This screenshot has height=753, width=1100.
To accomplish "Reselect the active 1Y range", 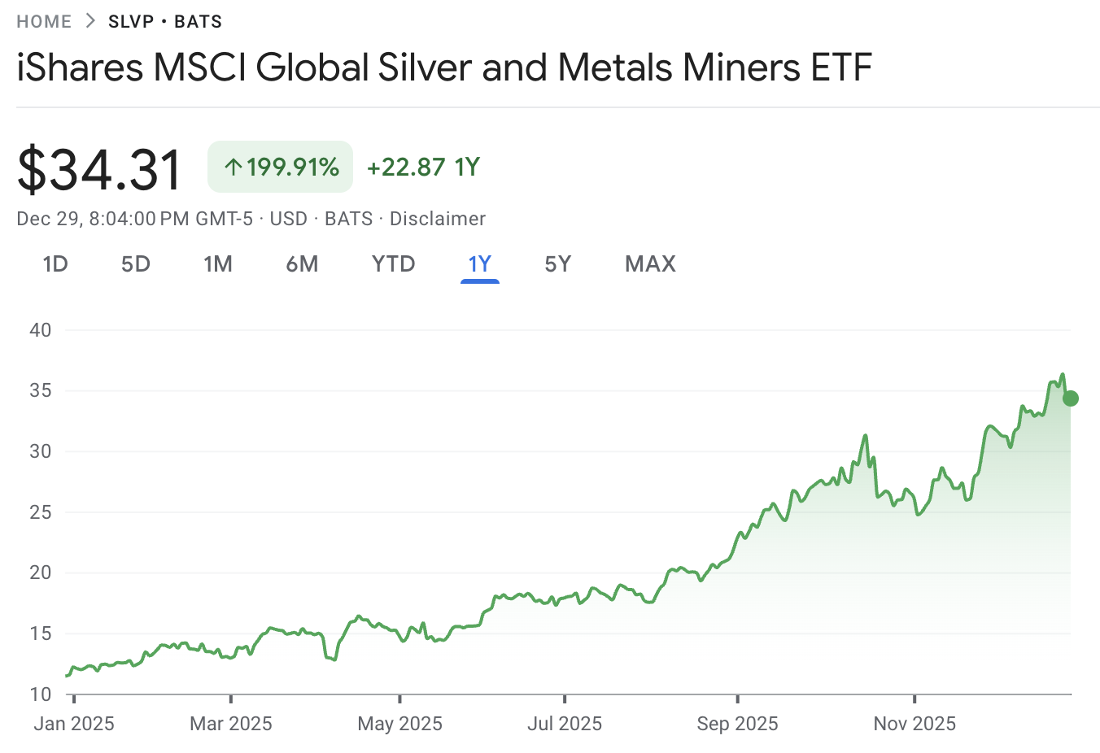I will click(x=479, y=263).
